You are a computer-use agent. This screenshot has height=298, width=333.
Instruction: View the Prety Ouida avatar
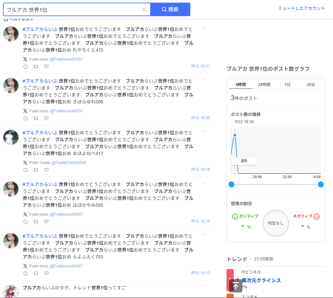11,137
